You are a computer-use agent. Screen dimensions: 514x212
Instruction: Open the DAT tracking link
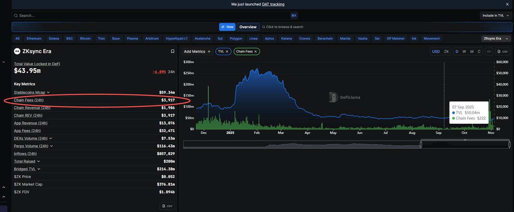pyautogui.click(x=273, y=4)
